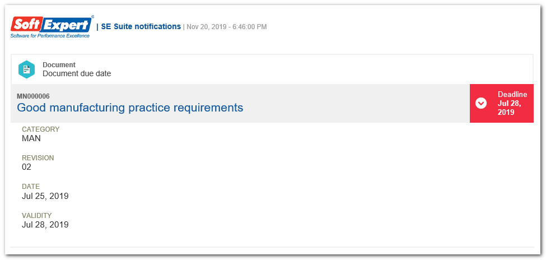Screen dimensions: 546x260
Task: Click the teal Document hexagon icon
Action: coord(26,69)
